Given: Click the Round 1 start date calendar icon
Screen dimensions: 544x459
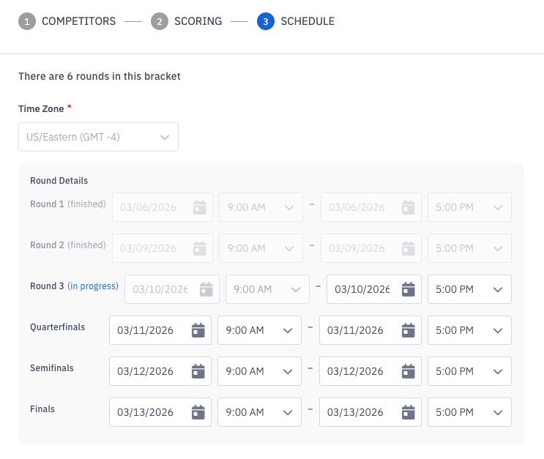Looking at the screenshot, I should pyautogui.click(x=199, y=207).
